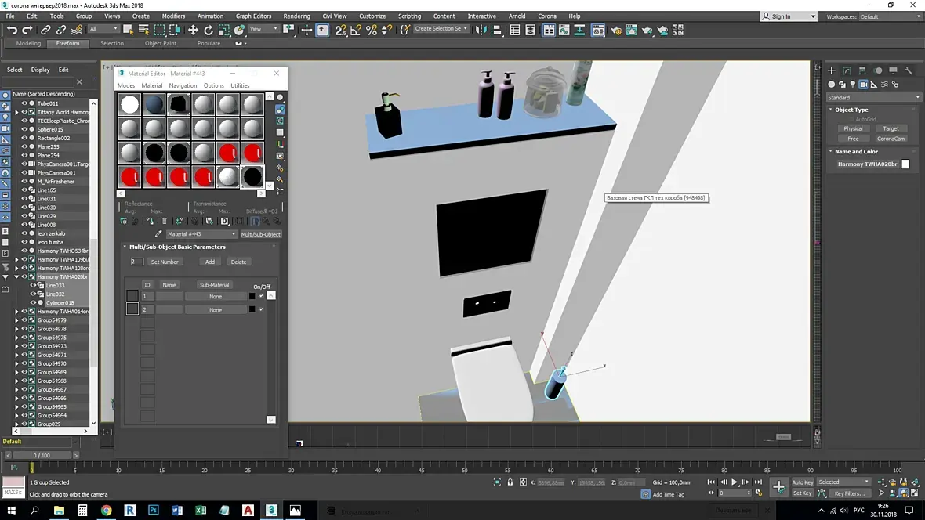This screenshot has height=520, width=925.
Task: Switch to the Object Paint ribbon tab
Action: [x=160, y=43]
